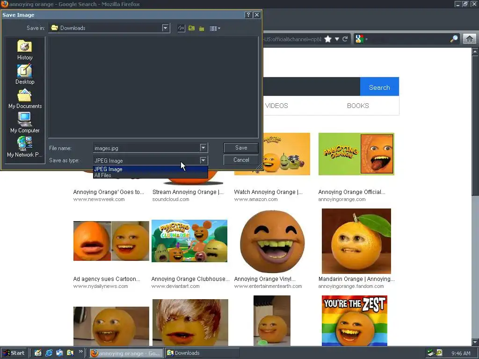
Task: Click the tray icon beside the clock
Action: [x=439, y=353]
